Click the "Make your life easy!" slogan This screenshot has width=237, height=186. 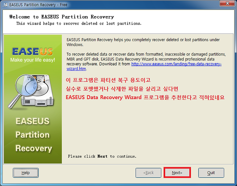point(33,60)
